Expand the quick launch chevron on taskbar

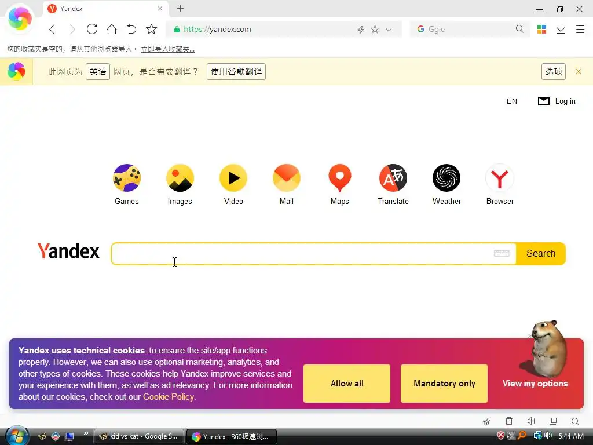tap(86, 433)
